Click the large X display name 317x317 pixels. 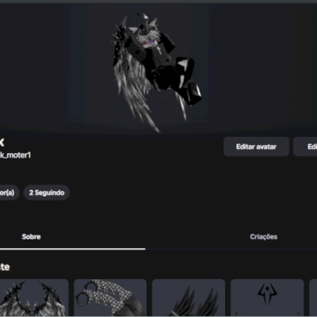click(x=2, y=143)
